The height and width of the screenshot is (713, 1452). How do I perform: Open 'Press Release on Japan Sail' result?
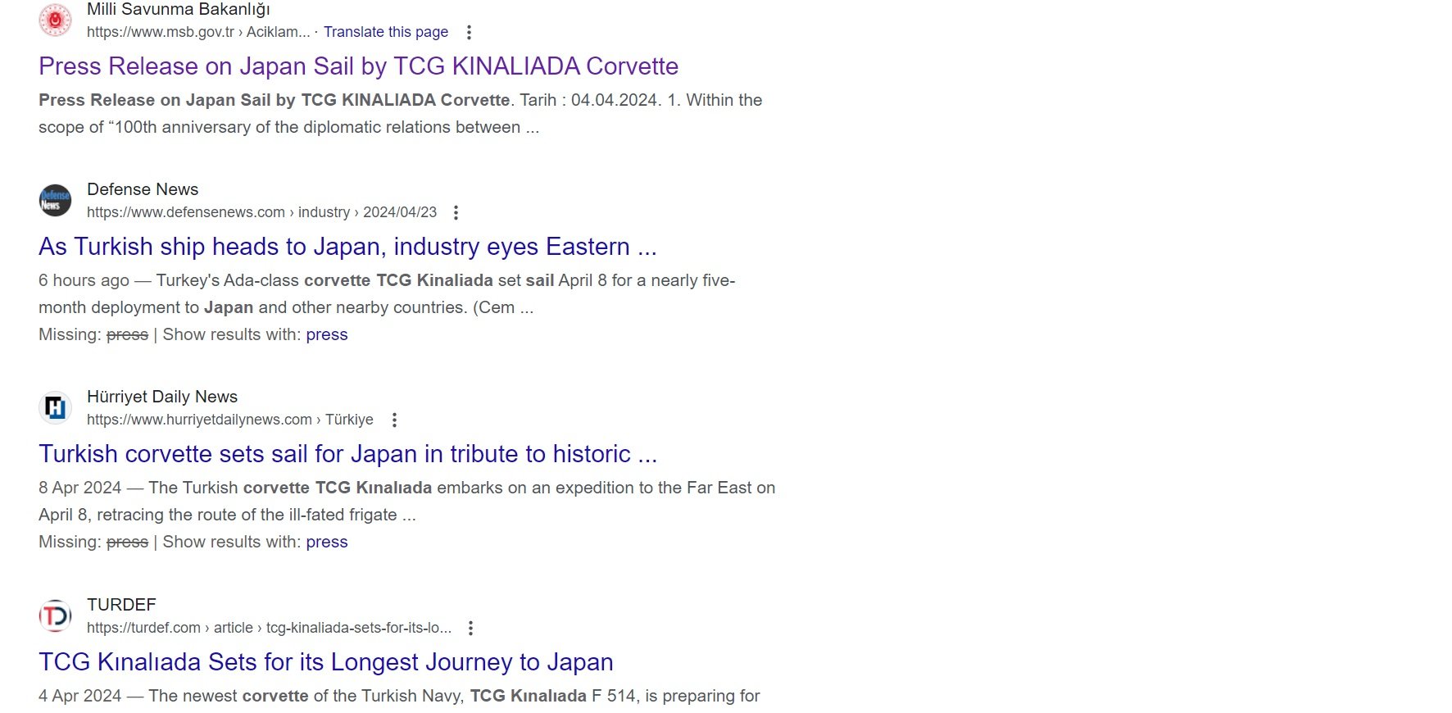coord(359,66)
